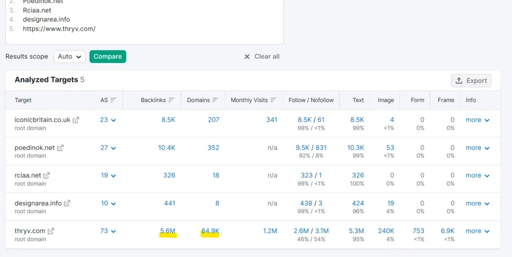512x257 pixels.
Task: Click the Rciaa.net entry in target list
Action: (x=37, y=10)
